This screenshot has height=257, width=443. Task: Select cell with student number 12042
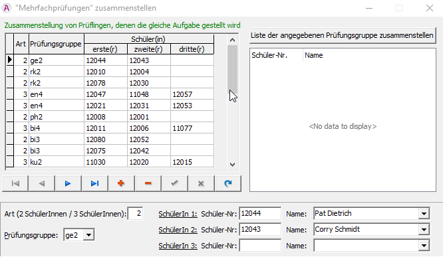(148, 151)
